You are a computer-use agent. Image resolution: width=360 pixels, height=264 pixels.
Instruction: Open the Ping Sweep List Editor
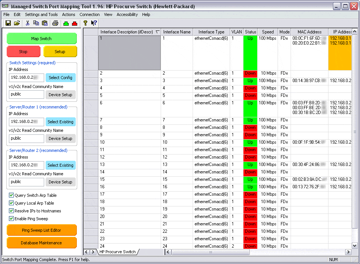point(42,230)
